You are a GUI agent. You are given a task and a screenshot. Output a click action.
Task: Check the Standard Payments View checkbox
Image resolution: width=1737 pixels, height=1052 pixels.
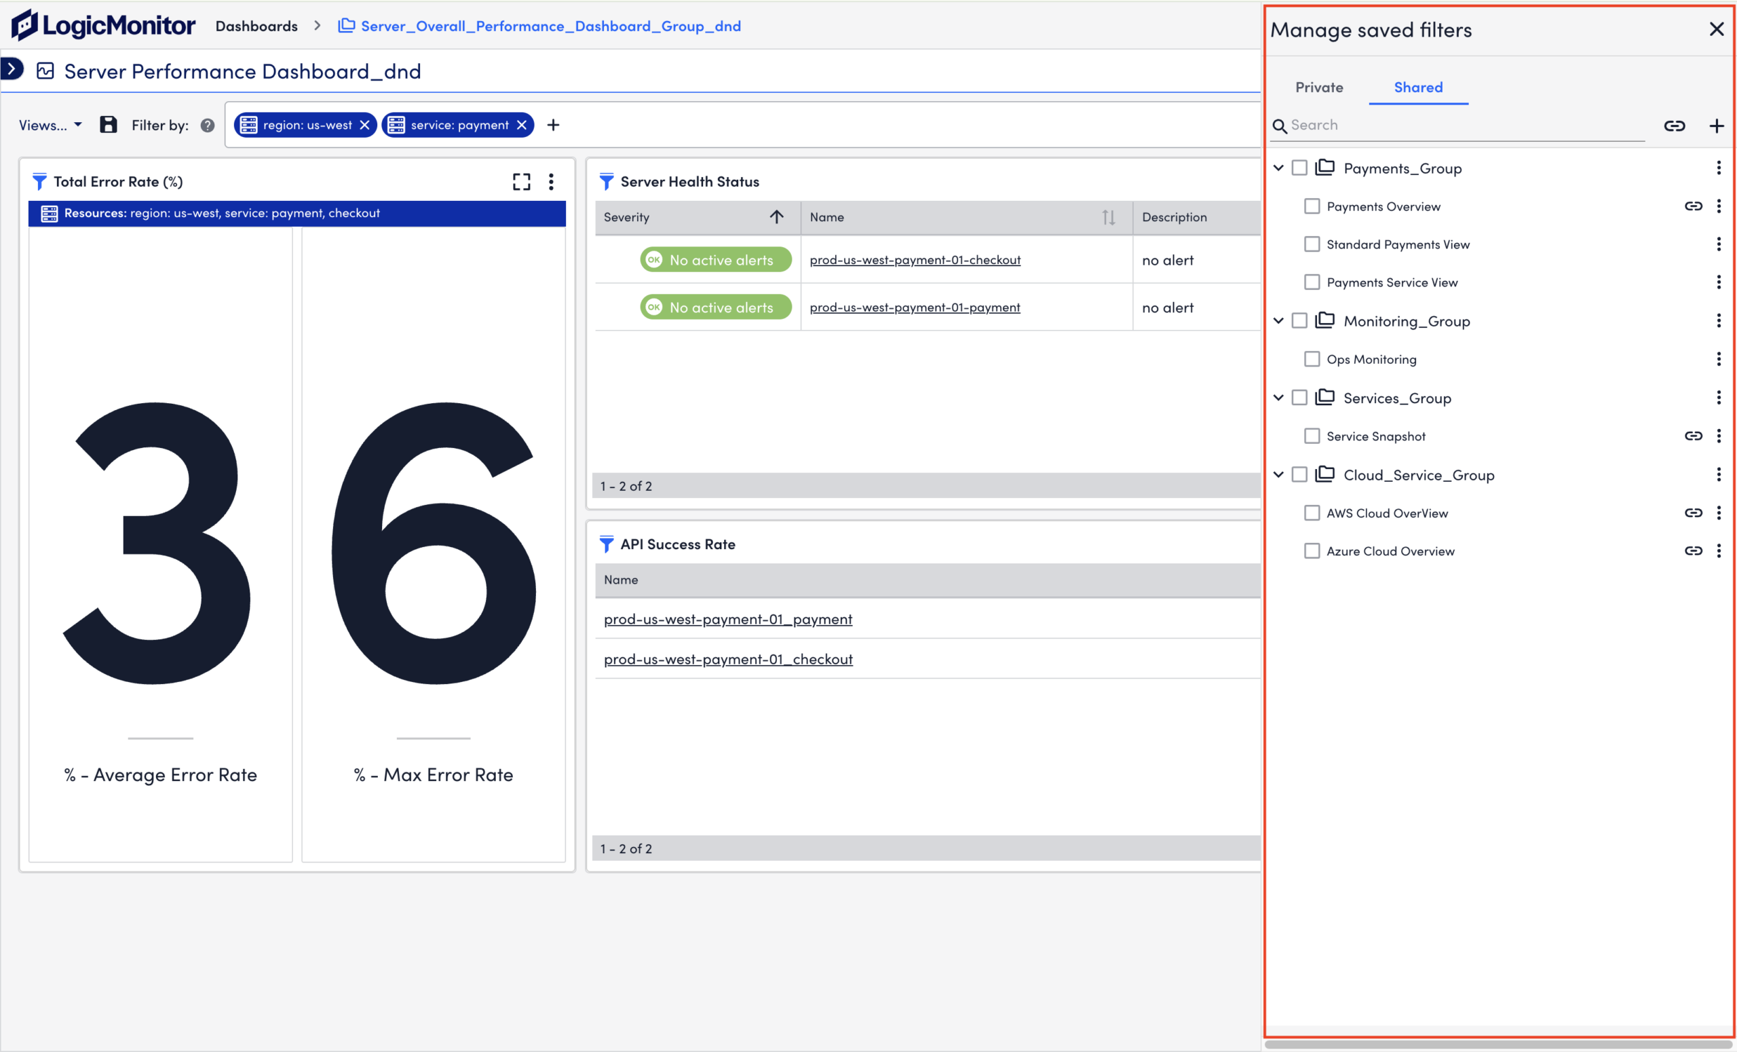(x=1312, y=244)
